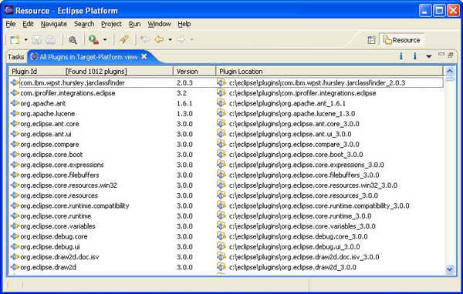Open the Project menu
463x294 pixels.
[x=111, y=24]
